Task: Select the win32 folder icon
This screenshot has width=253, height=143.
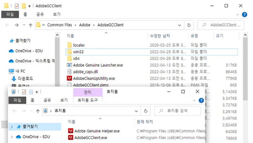Action: [69, 52]
